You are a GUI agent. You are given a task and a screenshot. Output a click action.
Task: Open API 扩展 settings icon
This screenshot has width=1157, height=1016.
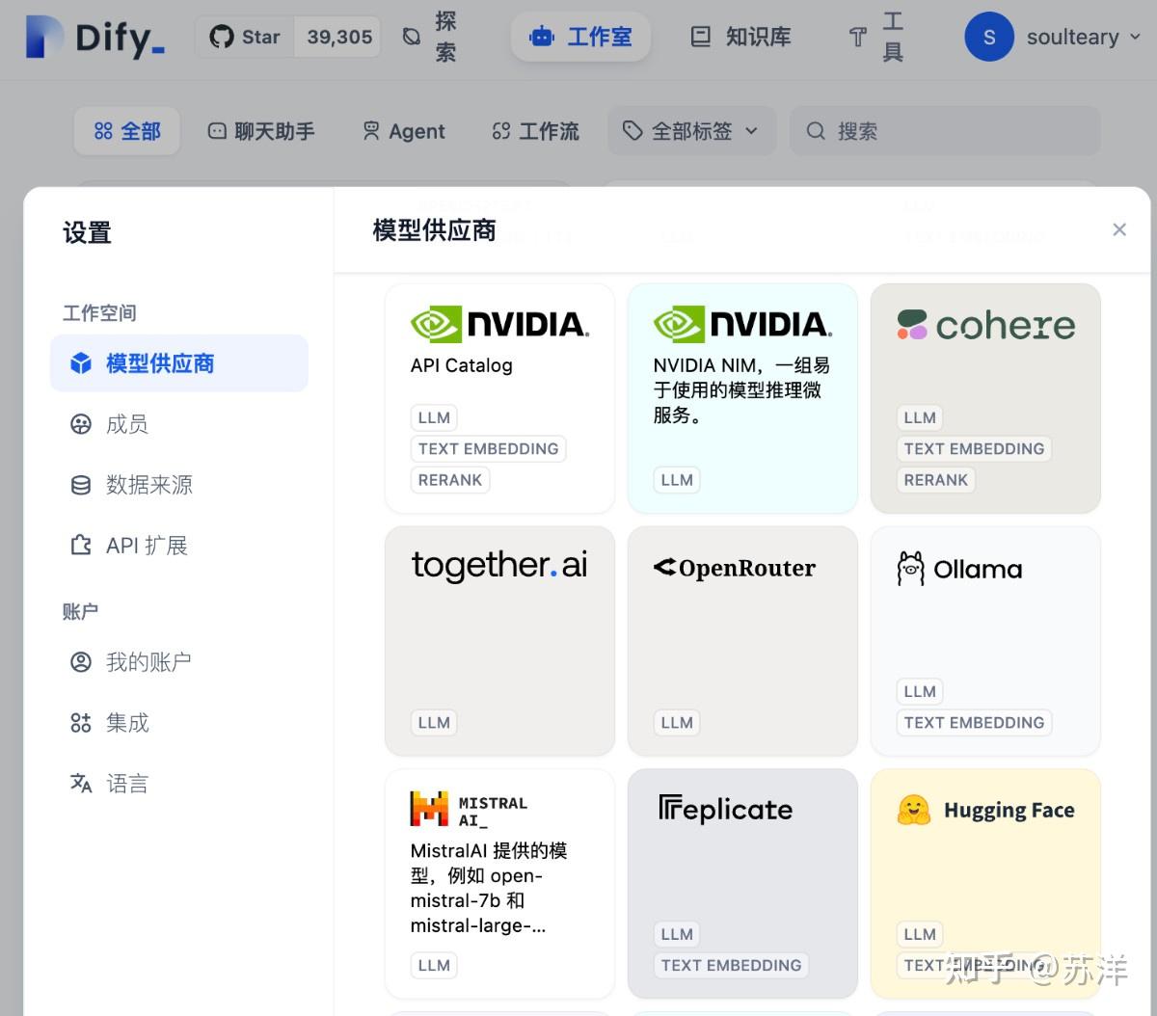(x=81, y=545)
